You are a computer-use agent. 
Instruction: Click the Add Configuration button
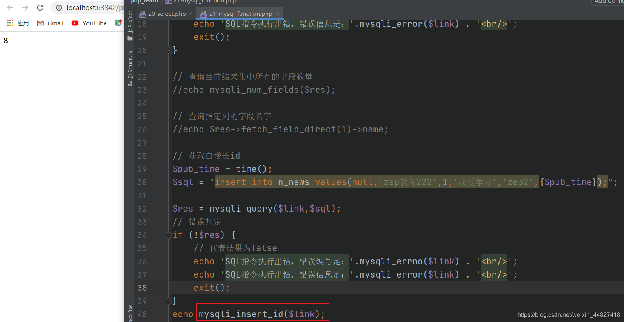click(x=608, y=2)
